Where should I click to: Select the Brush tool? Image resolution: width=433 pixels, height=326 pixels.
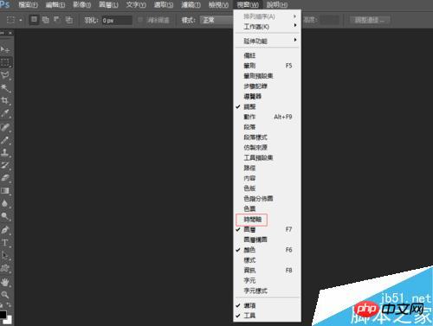pyautogui.click(x=5, y=140)
